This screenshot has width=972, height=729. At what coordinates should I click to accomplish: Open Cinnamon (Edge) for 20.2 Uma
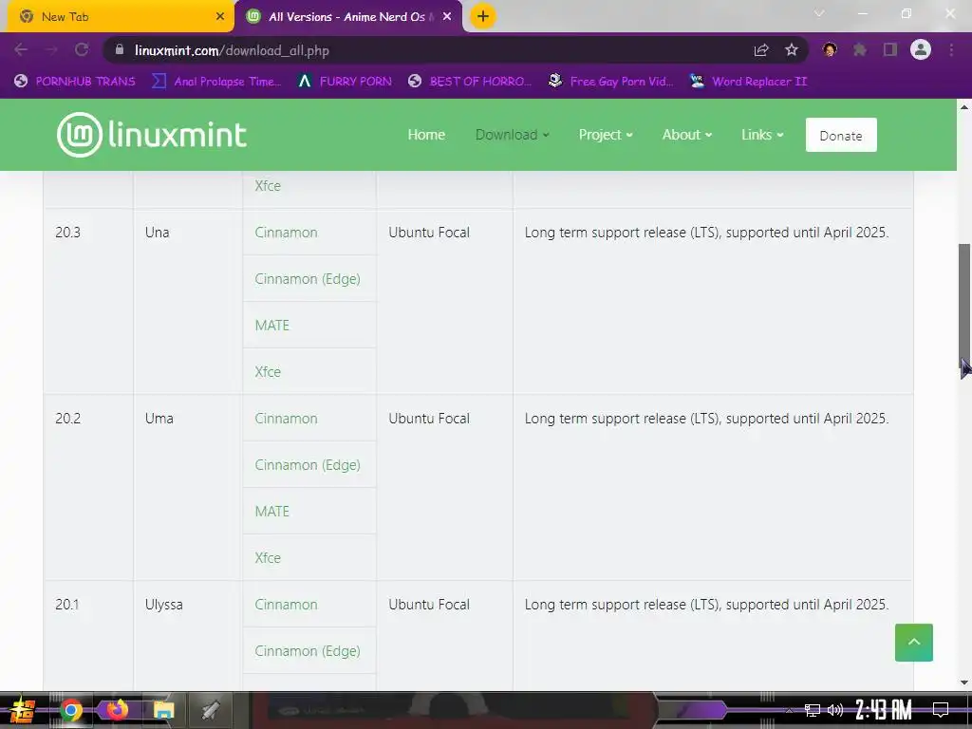308,465
